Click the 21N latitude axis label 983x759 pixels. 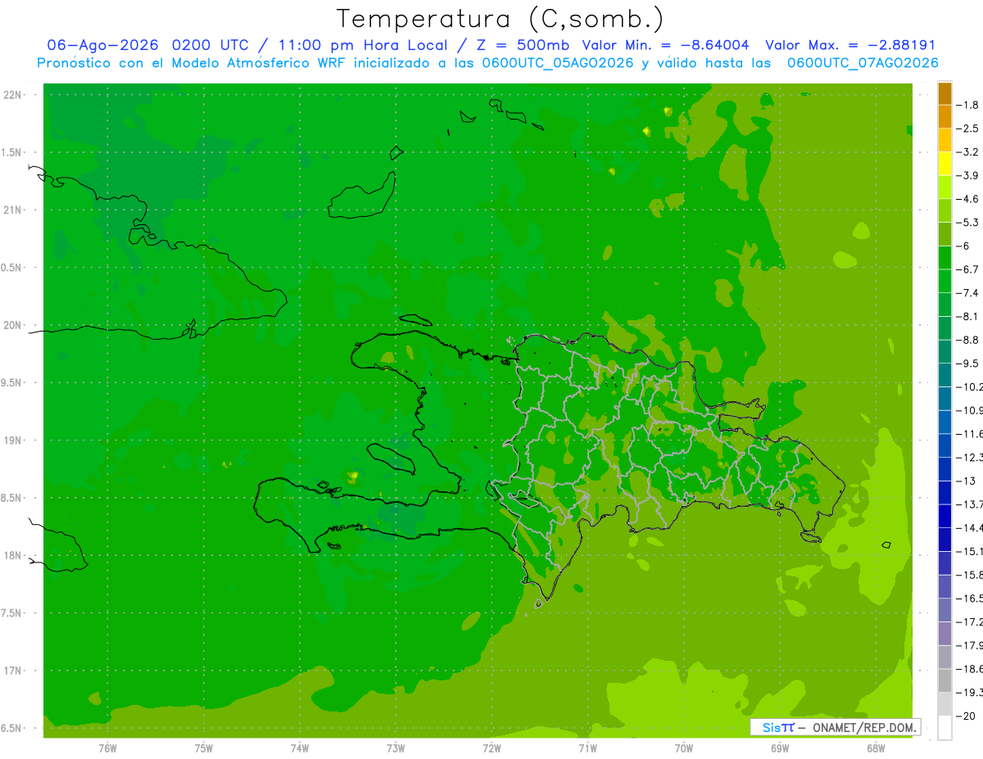point(13,210)
